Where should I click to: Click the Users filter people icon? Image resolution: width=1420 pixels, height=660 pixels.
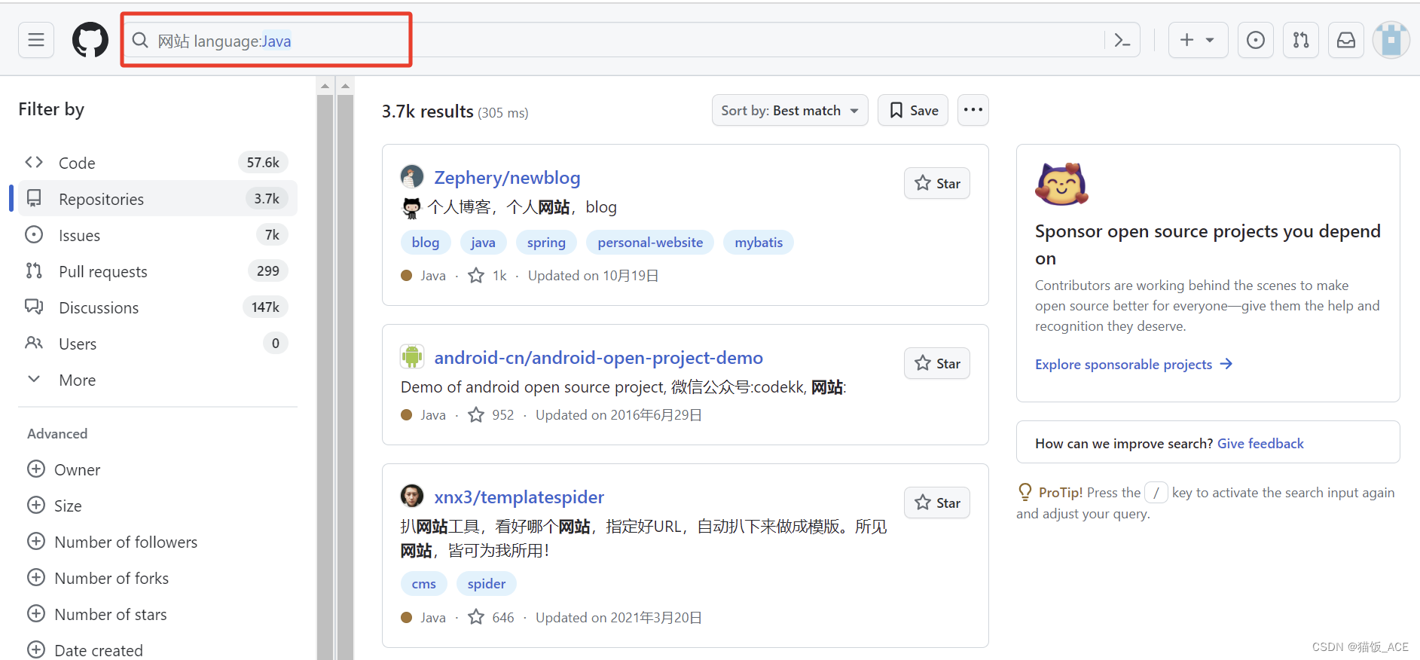34,343
